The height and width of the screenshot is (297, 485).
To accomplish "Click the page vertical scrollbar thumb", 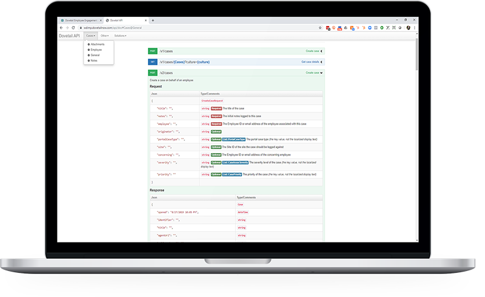I will [417, 54].
